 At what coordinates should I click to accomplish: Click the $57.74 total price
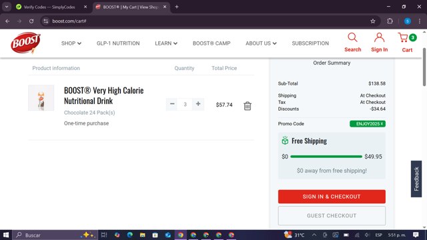[x=224, y=105]
